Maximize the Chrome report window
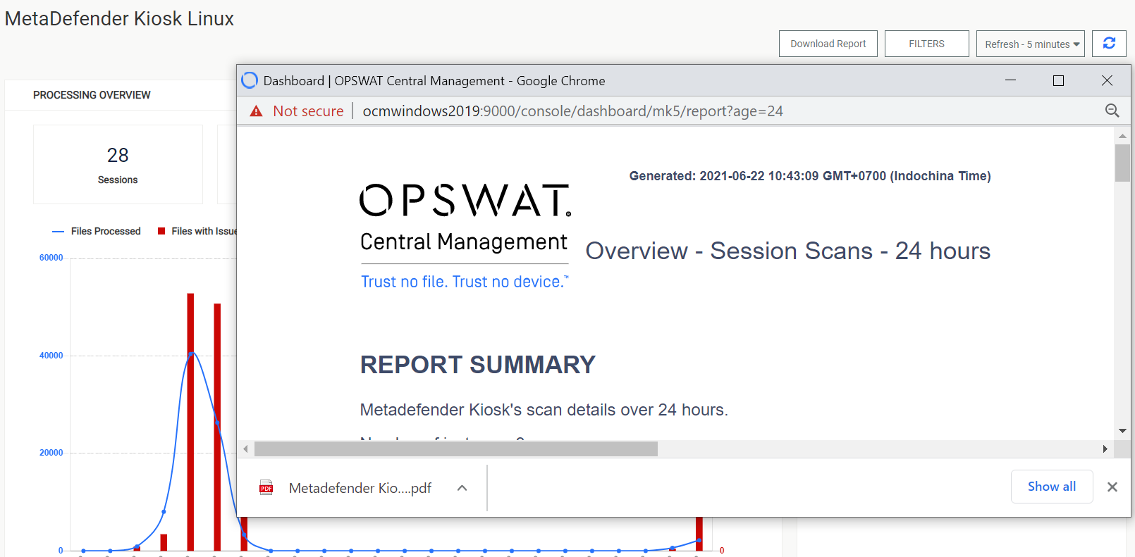Screen dimensions: 1135x557 click(x=1058, y=80)
